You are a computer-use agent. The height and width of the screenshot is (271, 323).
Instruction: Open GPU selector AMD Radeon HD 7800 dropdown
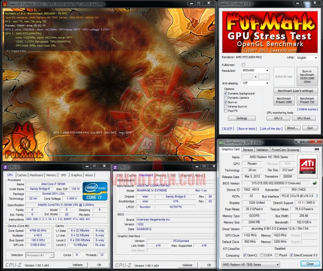click(x=251, y=264)
